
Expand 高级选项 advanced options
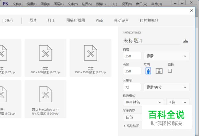[131, 126]
